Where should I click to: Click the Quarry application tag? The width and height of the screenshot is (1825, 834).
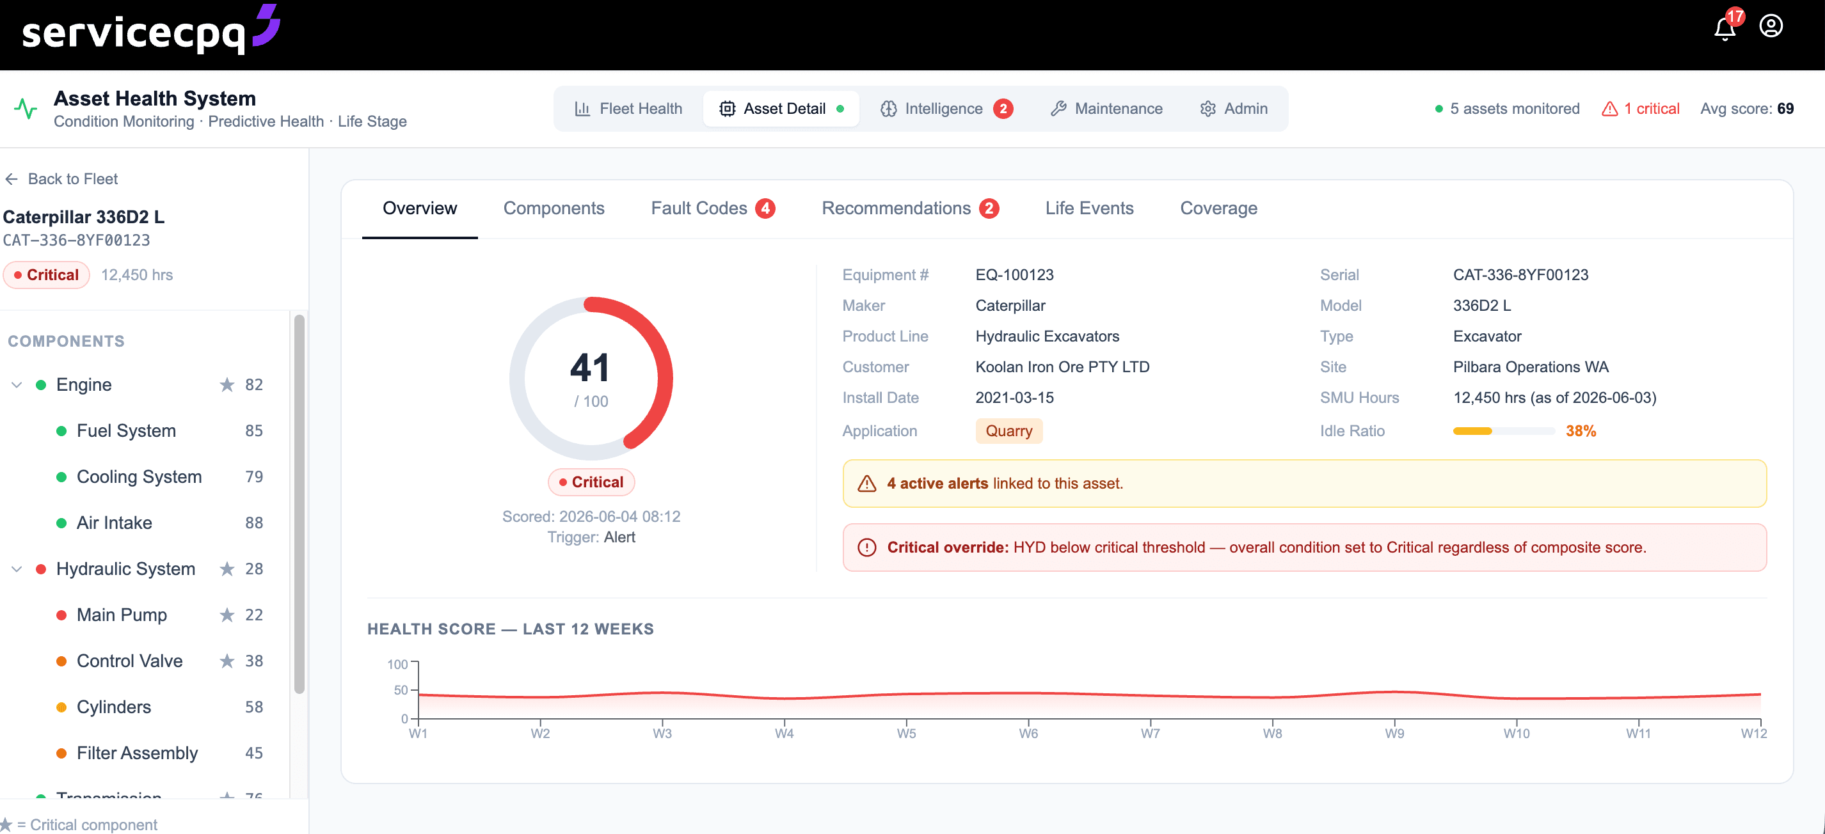point(1009,431)
